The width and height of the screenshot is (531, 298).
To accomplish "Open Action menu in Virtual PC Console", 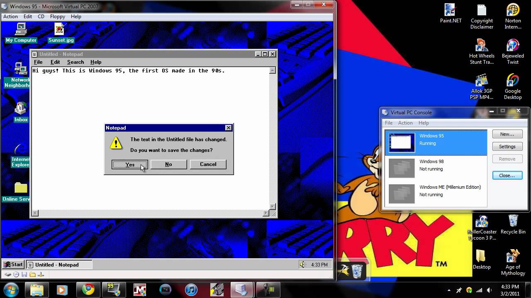I will (x=405, y=123).
